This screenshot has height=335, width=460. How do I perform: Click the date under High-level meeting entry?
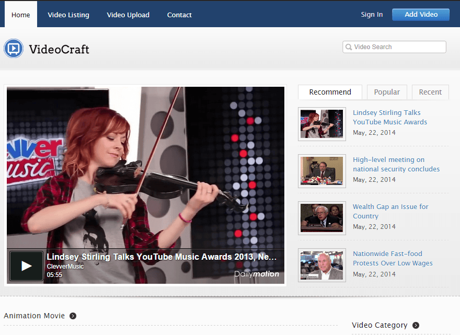374,180
